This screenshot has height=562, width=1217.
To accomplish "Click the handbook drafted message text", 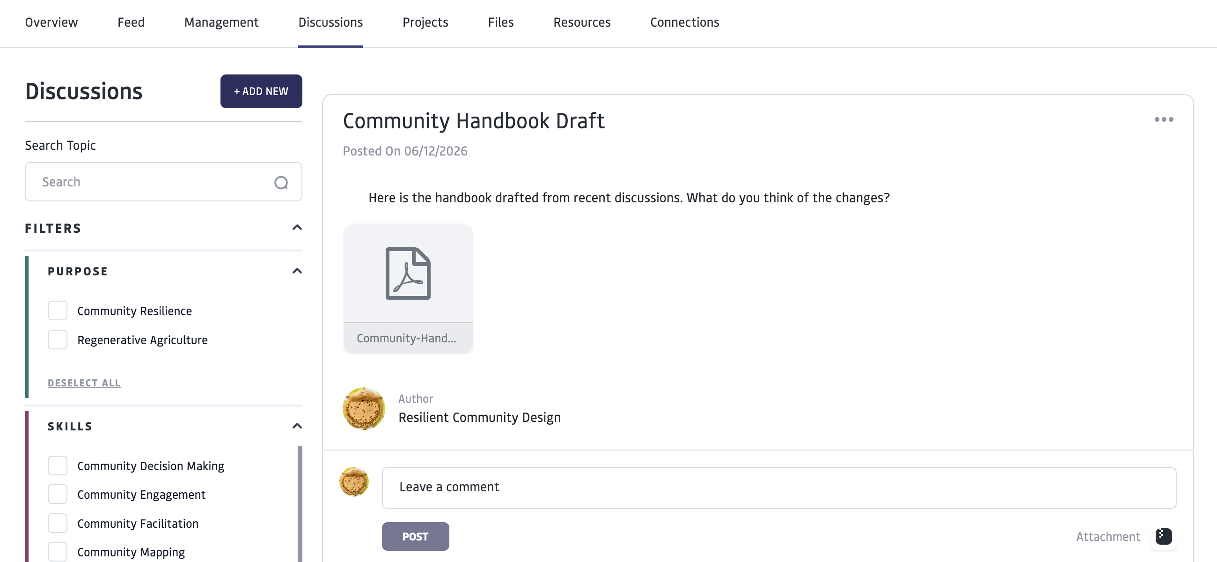I will pyautogui.click(x=629, y=198).
